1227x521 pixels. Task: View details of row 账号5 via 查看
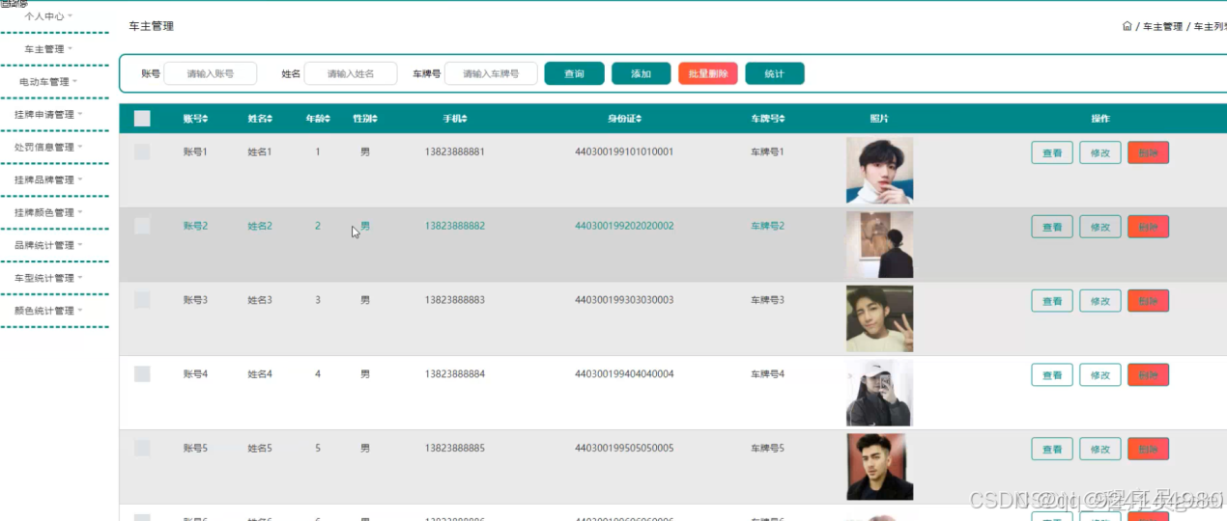click(x=1052, y=449)
